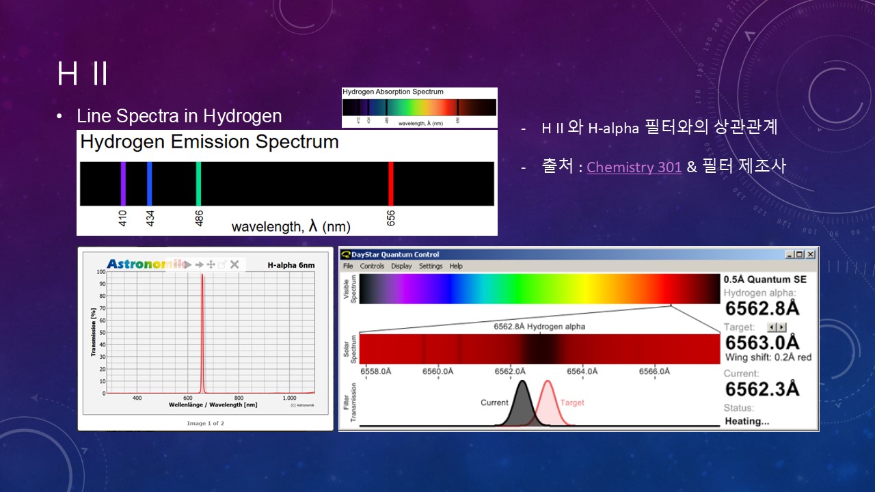Open the Chemistry 301 hyperlink
The height and width of the screenshot is (492, 875).
(634, 167)
